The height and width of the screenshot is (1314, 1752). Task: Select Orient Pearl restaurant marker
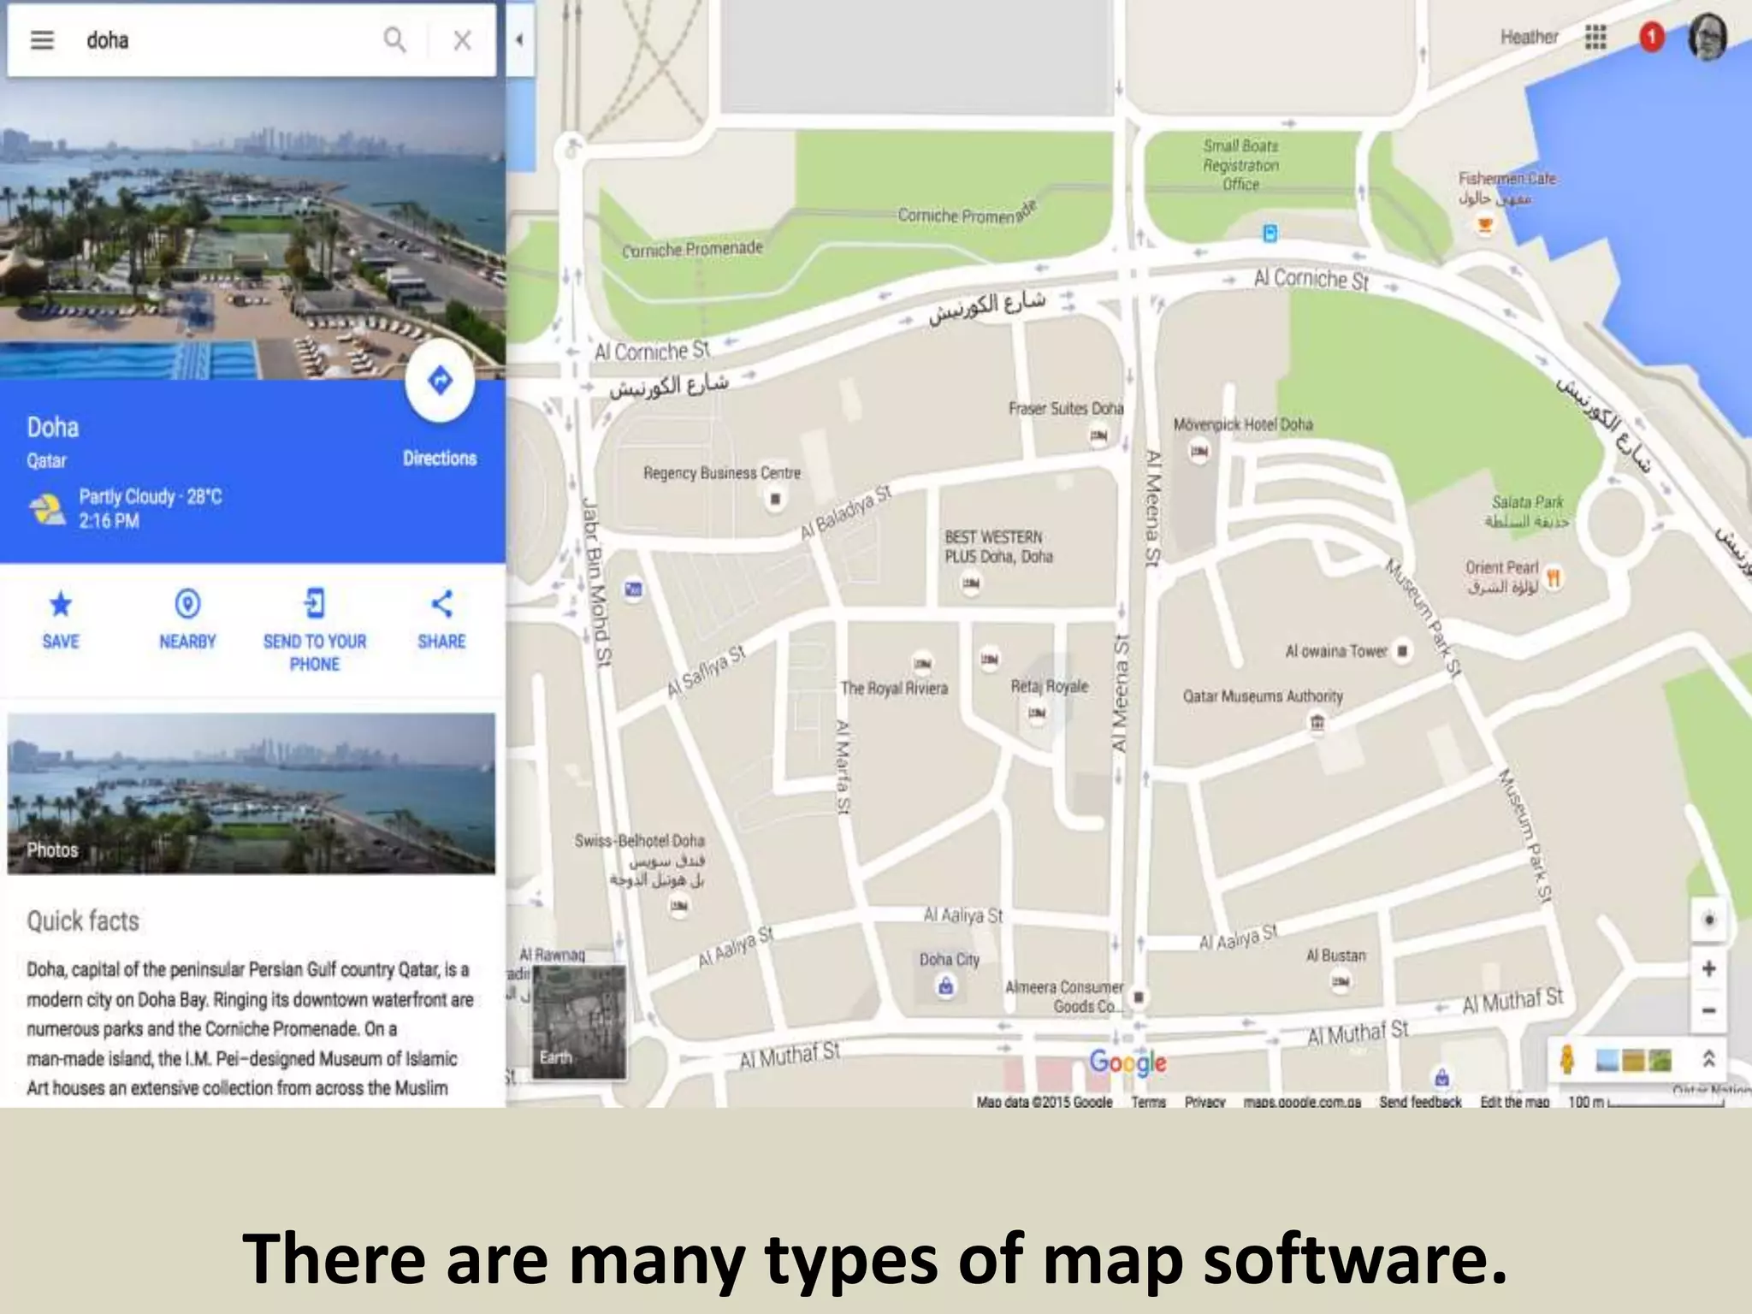point(1554,578)
